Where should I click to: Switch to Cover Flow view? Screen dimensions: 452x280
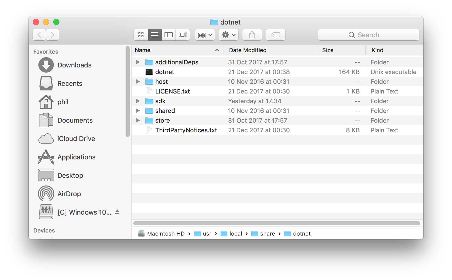(x=182, y=35)
